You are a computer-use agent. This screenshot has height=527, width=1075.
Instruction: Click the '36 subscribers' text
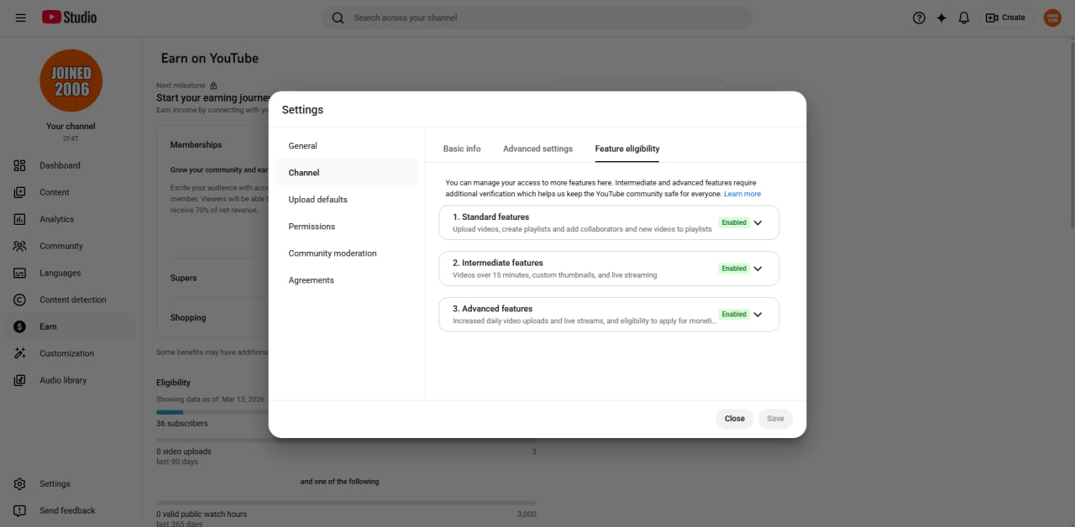coord(182,424)
